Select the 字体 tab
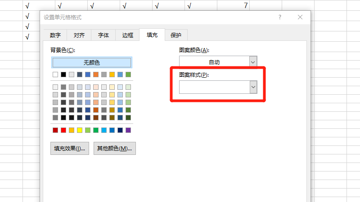 (103, 35)
